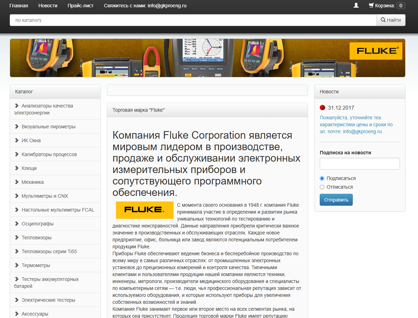Expand Настольные мультиметры FCAL chevron

[x=17, y=209]
